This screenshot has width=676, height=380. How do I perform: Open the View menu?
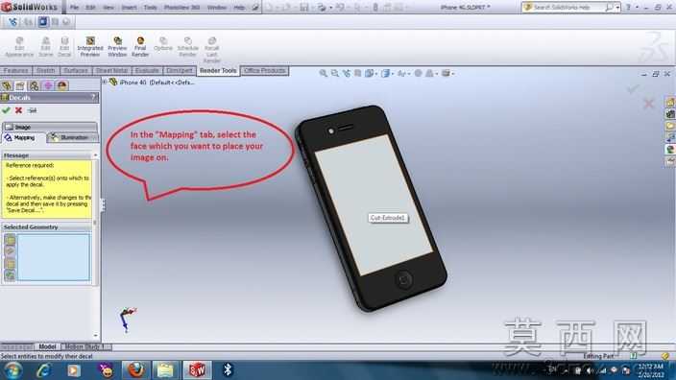pos(109,8)
